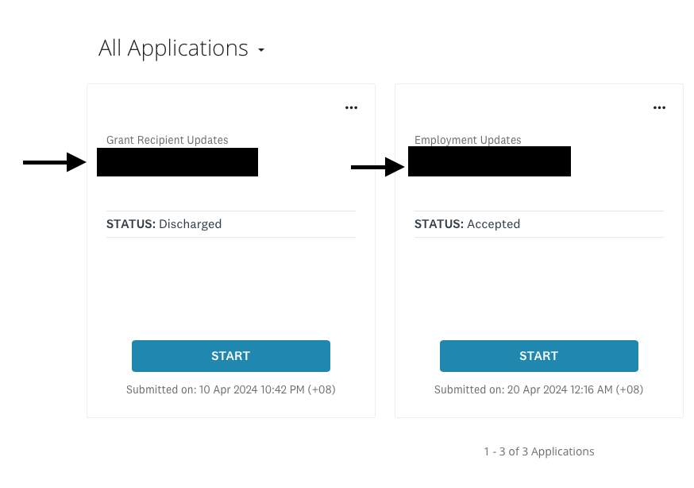Screen dimensions: 694x488
Task: Click the arrow pointing at the Grant Recipient card
Action: (54, 163)
